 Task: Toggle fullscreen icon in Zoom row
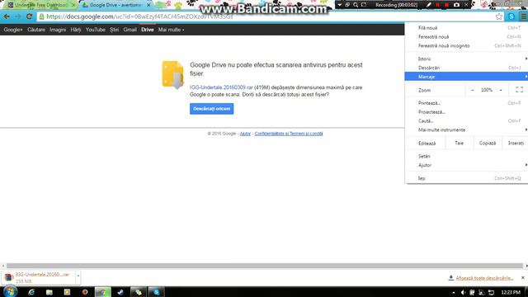coord(519,90)
